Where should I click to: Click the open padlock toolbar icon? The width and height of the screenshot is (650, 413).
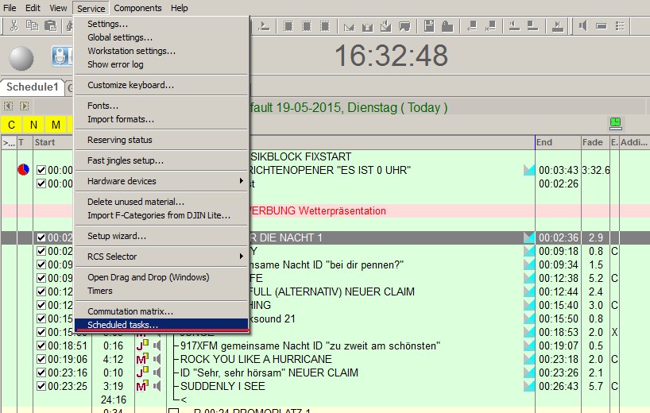coord(447,26)
